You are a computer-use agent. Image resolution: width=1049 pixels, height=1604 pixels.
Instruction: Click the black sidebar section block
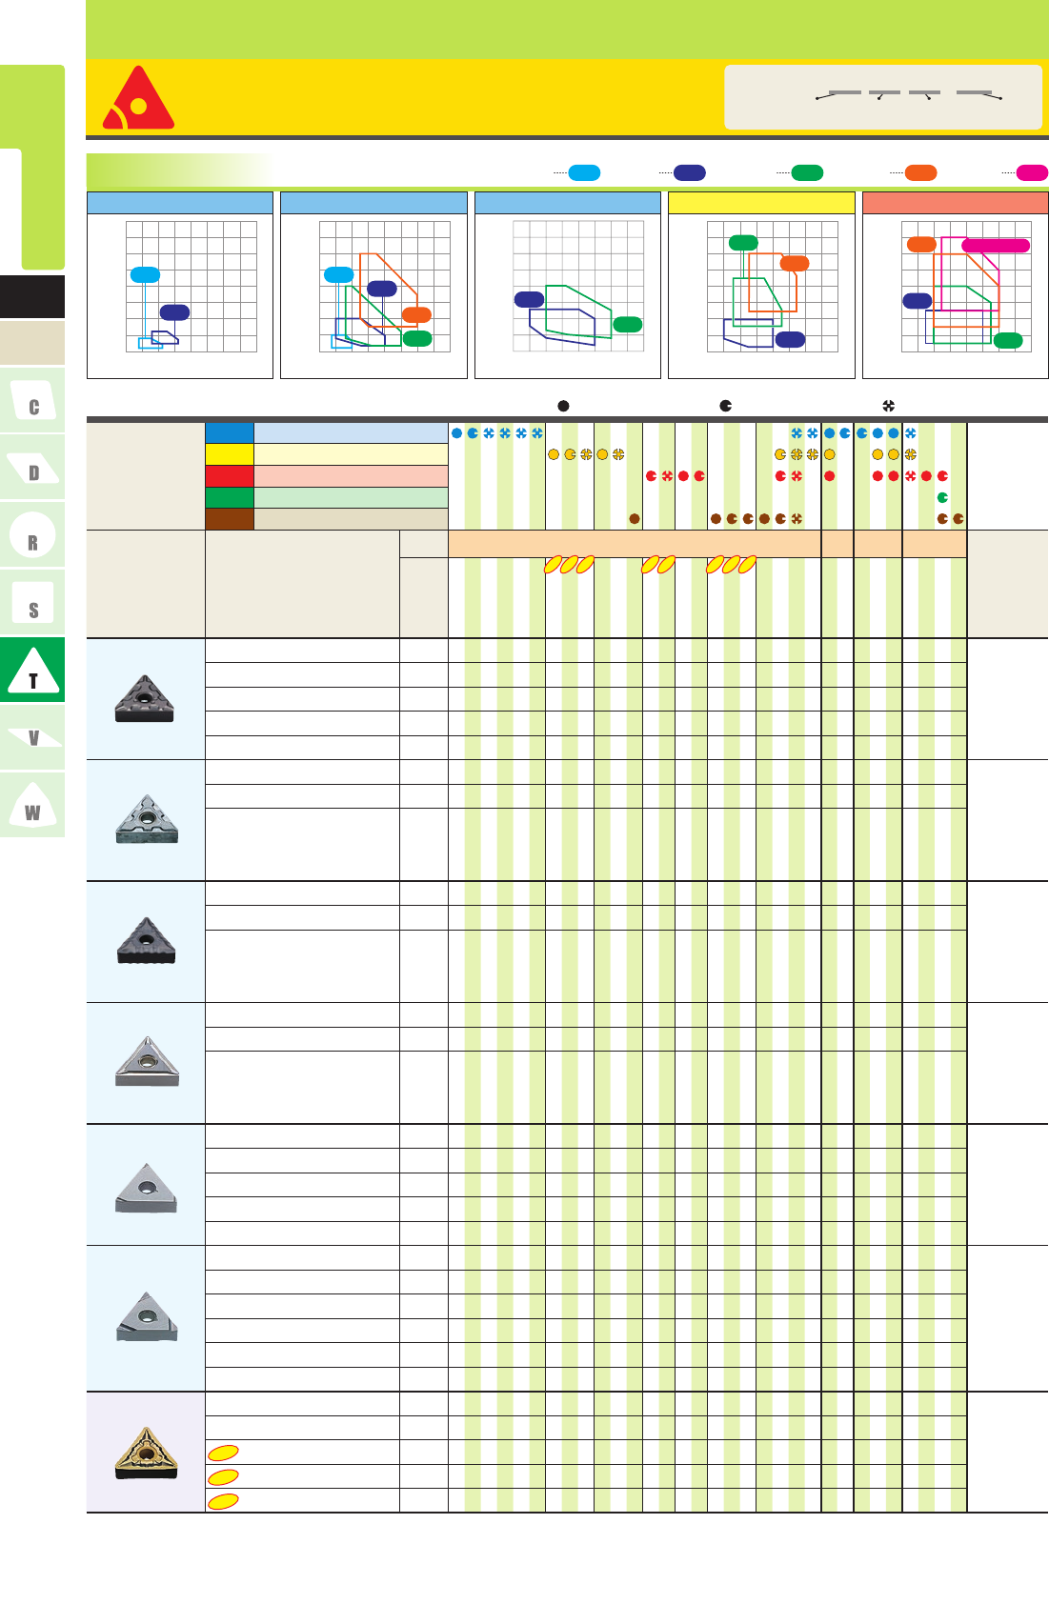pos(32,296)
